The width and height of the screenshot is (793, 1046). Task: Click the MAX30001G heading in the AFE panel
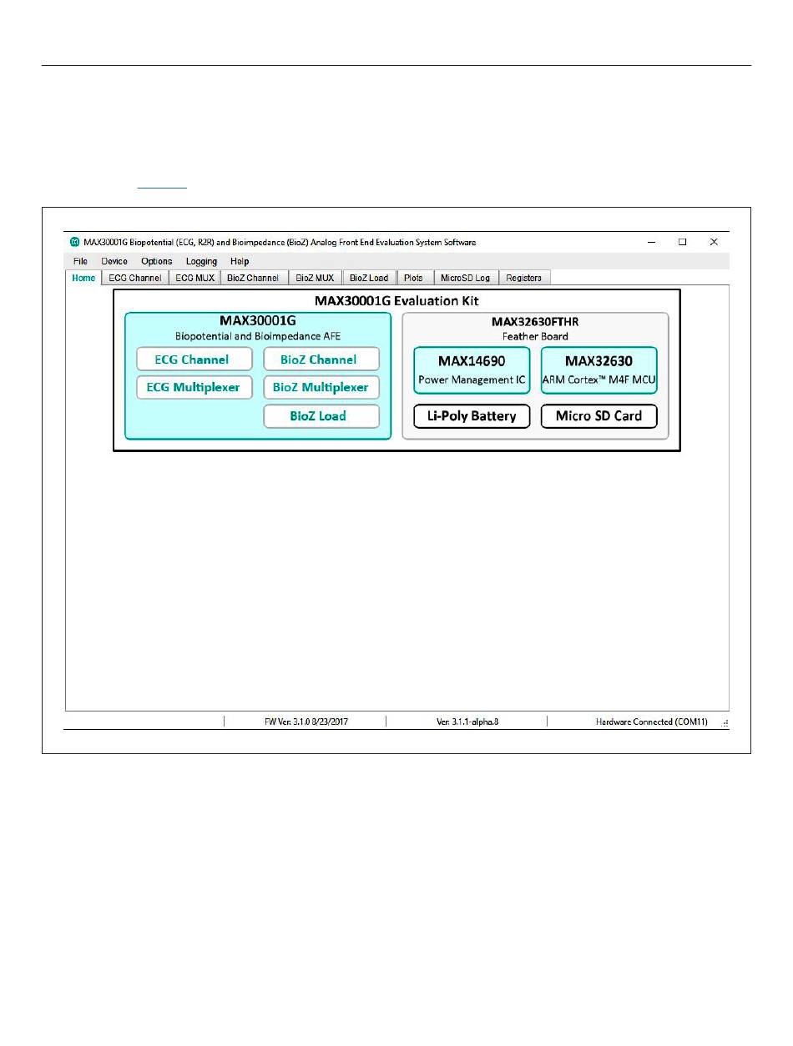point(258,320)
